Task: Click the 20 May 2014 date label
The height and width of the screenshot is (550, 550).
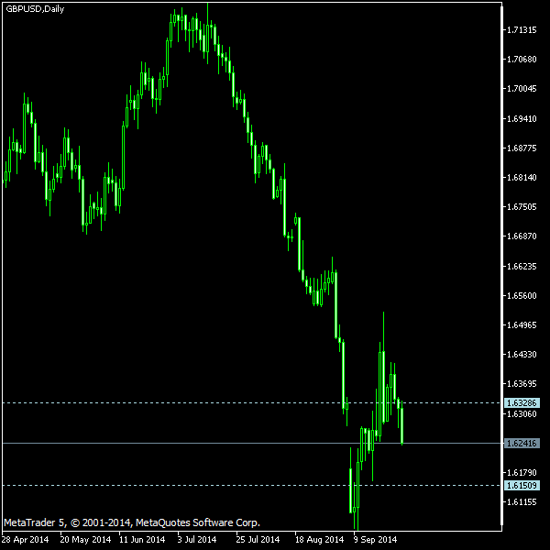Action: click(x=85, y=540)
